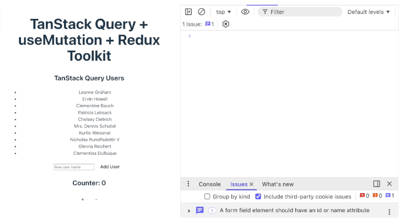Click the Add User button

click(x=110, y=167)
